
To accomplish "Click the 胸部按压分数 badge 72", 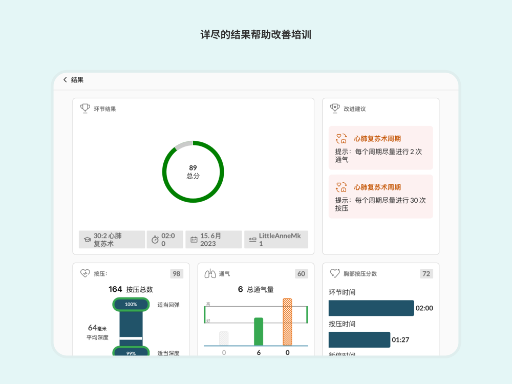I will [426, 273].
